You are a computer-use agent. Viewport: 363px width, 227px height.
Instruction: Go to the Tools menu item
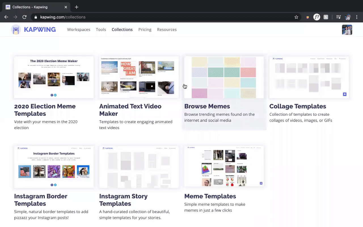pyautogui.click(x=101, y=30)
